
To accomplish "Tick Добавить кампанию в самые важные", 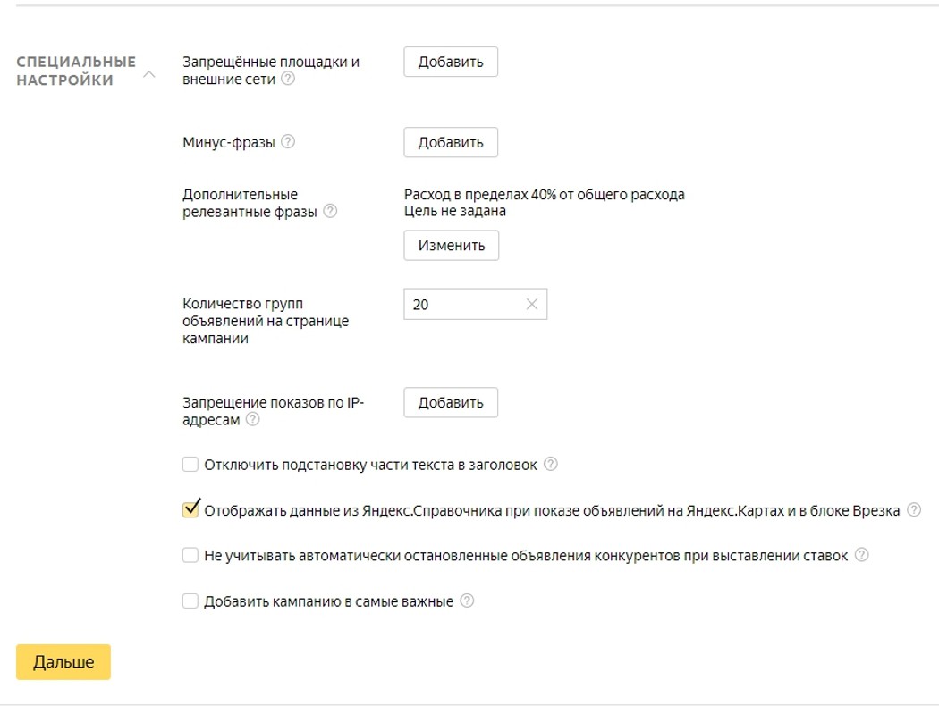I will point(190,601).
